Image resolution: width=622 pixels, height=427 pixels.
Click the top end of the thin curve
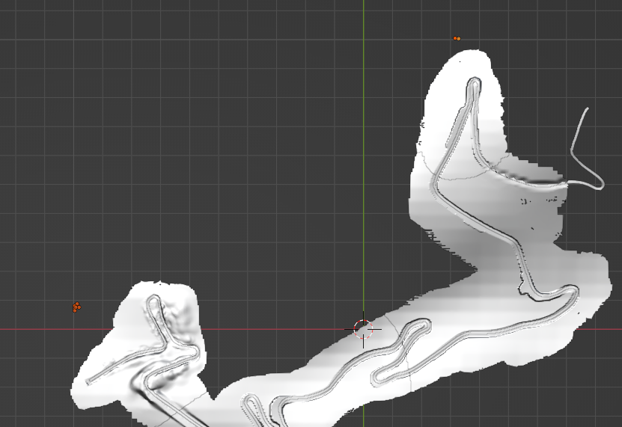pyautogui.click(x=587, y=109)
